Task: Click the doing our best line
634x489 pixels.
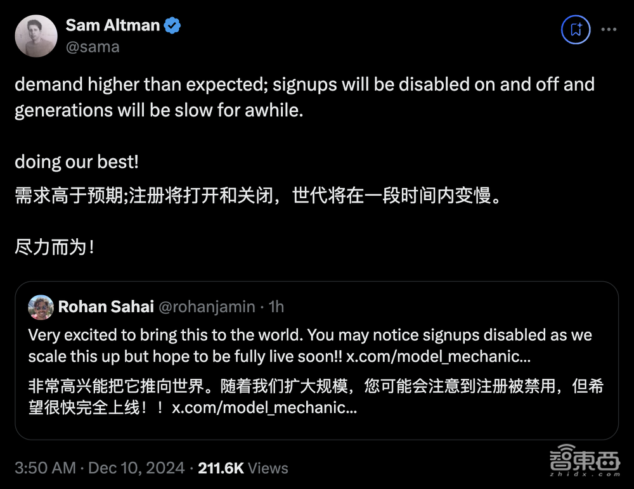Action: (76, 162)
